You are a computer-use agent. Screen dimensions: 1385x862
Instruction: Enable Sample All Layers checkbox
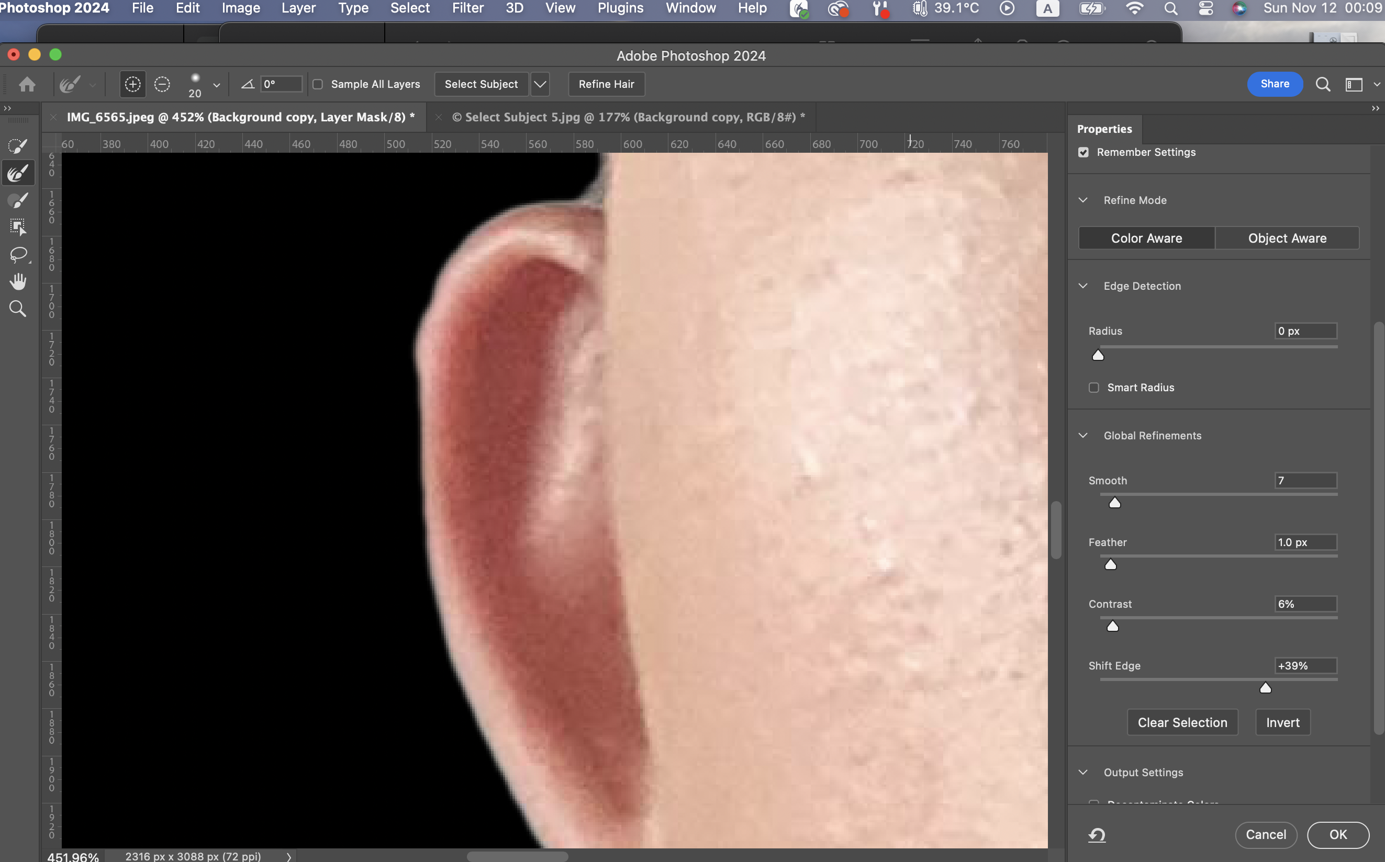point(318,84)
